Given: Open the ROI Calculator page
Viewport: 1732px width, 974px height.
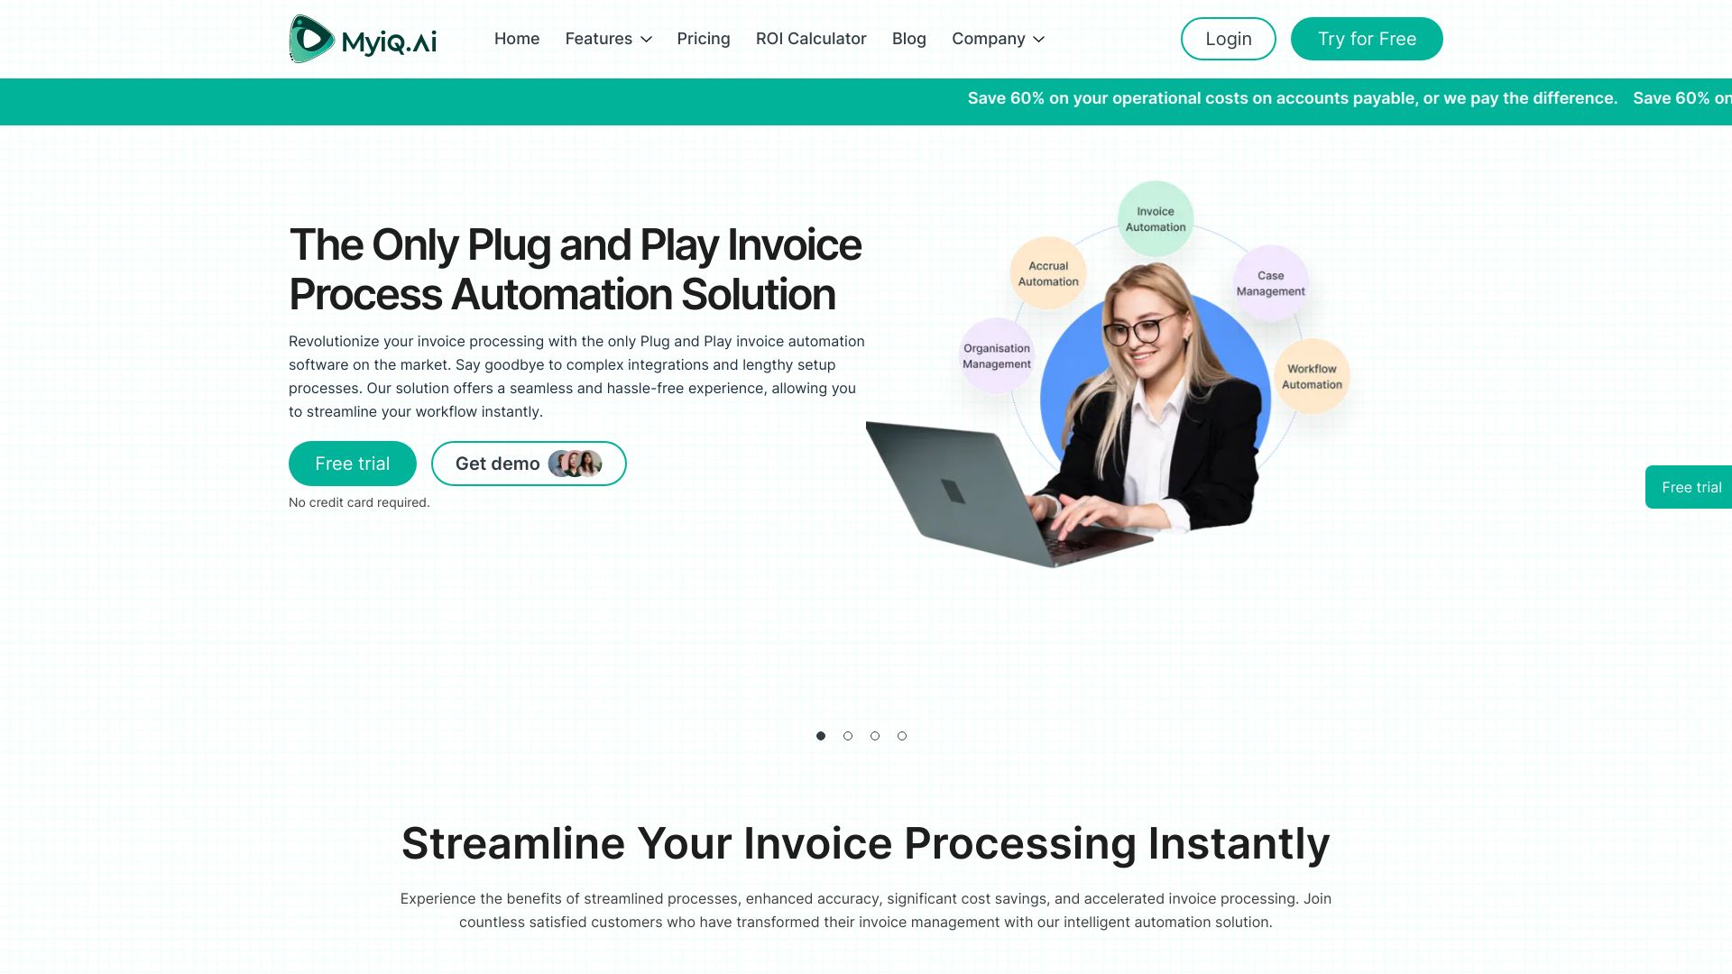Looking at the screenshot, I should point(810,38).
